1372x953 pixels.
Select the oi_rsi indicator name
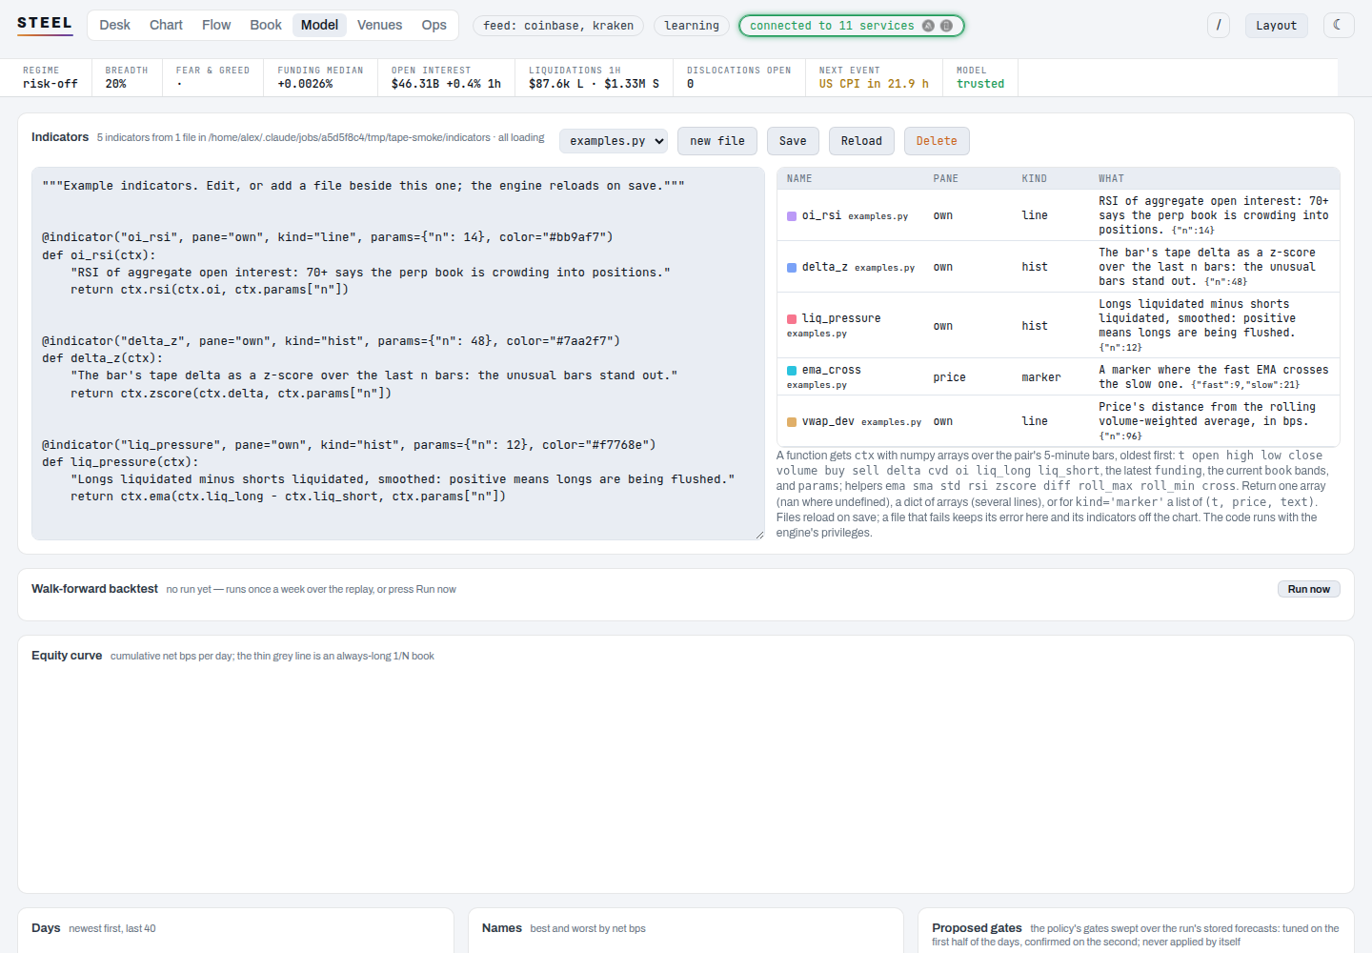pos(821,215)
